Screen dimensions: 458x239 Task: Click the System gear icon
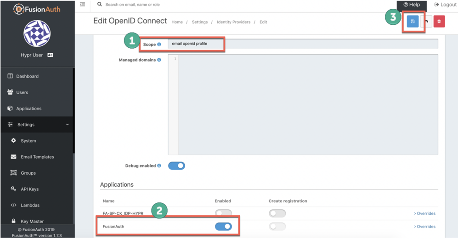(13, 140)
